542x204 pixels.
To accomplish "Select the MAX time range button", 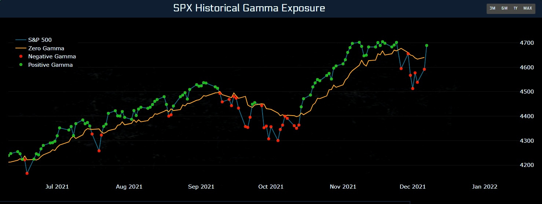I will [x=528, y=8].
